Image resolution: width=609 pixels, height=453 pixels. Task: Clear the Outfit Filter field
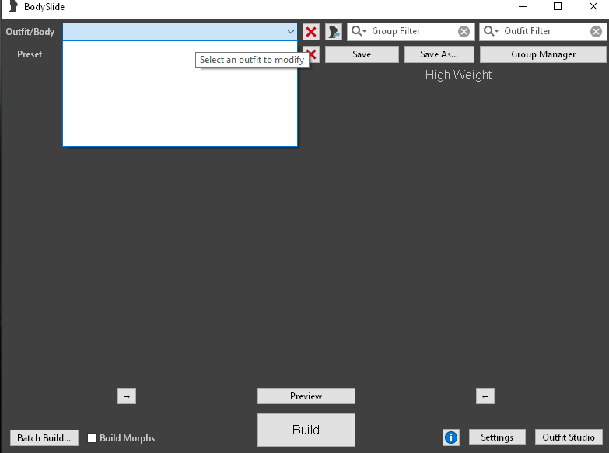(x=597, y=31)
